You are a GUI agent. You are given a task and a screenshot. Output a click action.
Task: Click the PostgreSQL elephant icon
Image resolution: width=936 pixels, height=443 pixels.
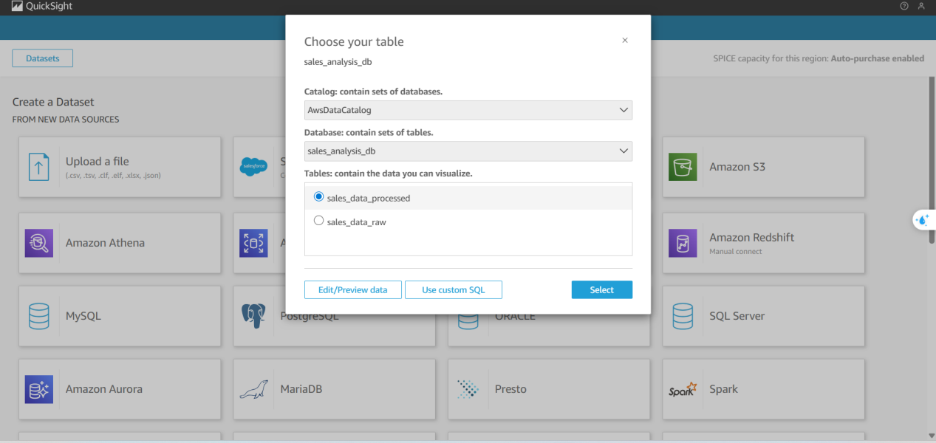point(253,317)
